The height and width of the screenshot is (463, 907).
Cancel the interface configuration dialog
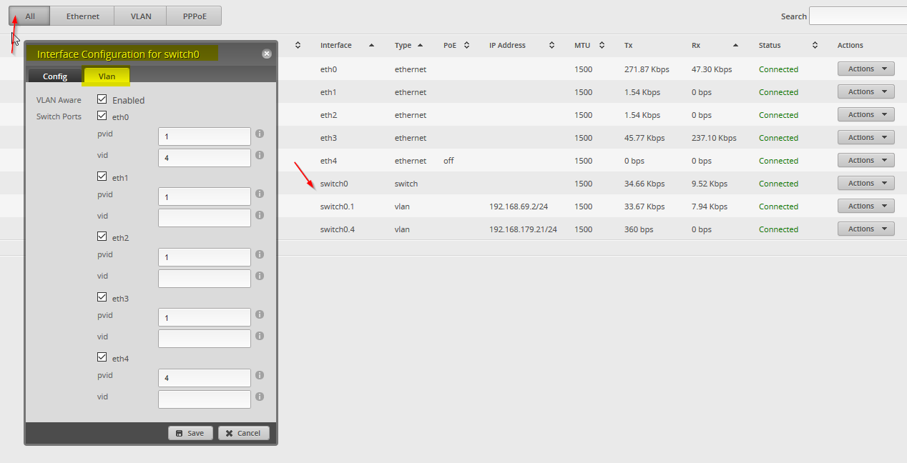coord(243,433)
